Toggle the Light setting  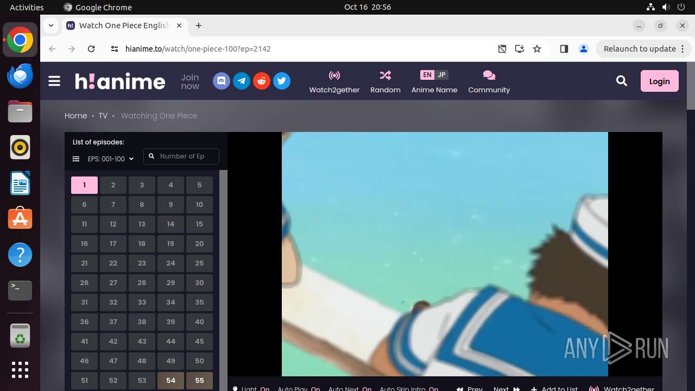(251, 389)
